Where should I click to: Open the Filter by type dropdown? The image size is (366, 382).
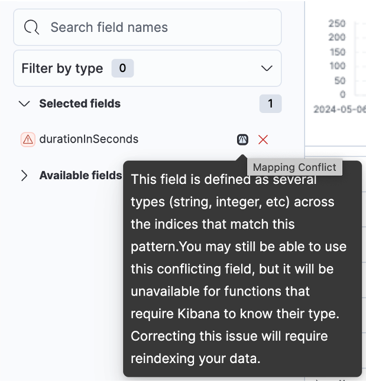147,69
